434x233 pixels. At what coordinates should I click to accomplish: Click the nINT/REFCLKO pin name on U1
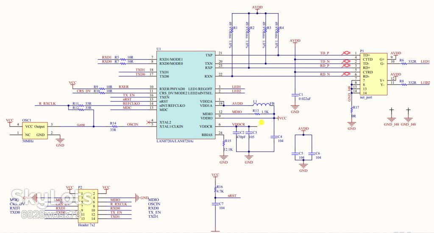coord(172,105)
